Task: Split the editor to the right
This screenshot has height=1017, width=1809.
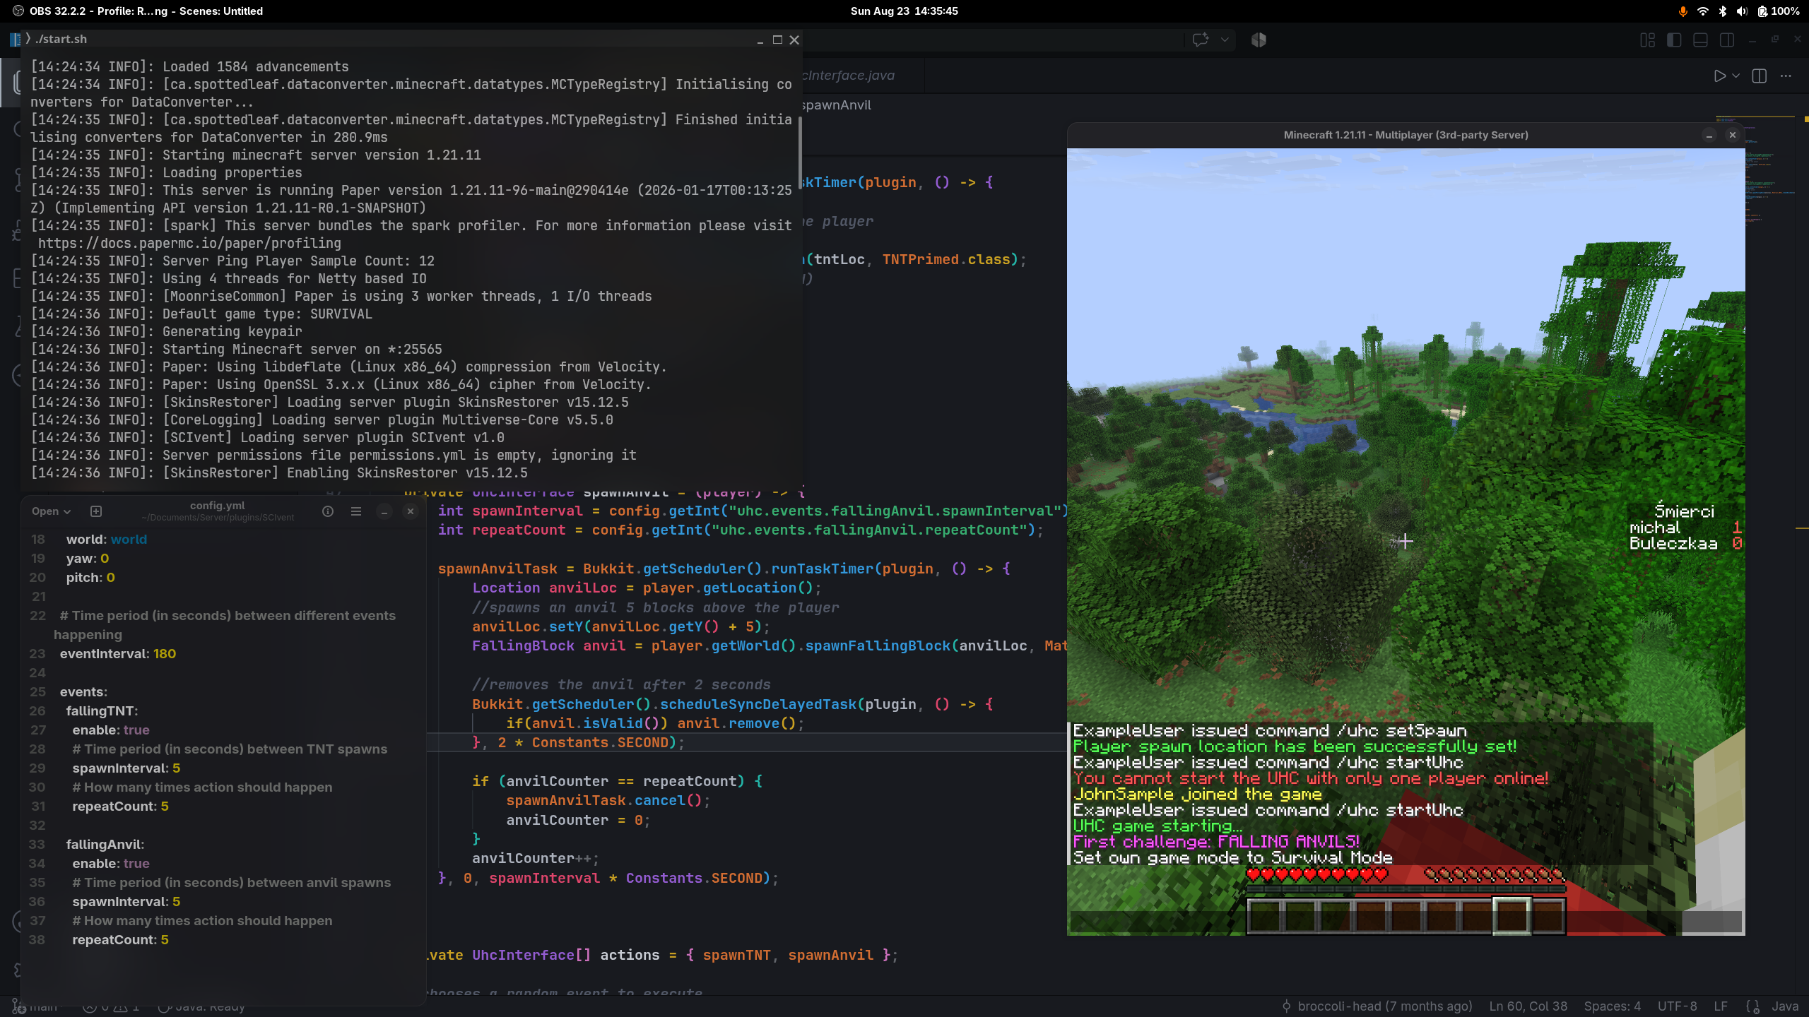Action: (1760, 76)
